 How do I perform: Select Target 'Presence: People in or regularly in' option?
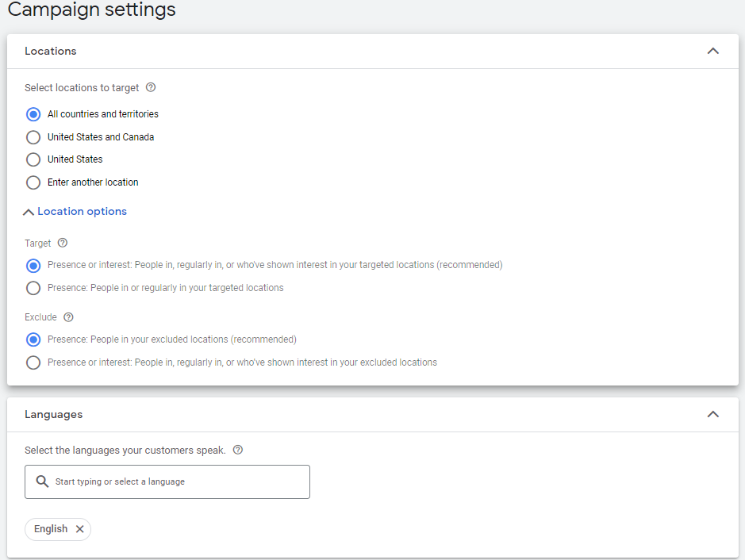(x=33, y=288)
